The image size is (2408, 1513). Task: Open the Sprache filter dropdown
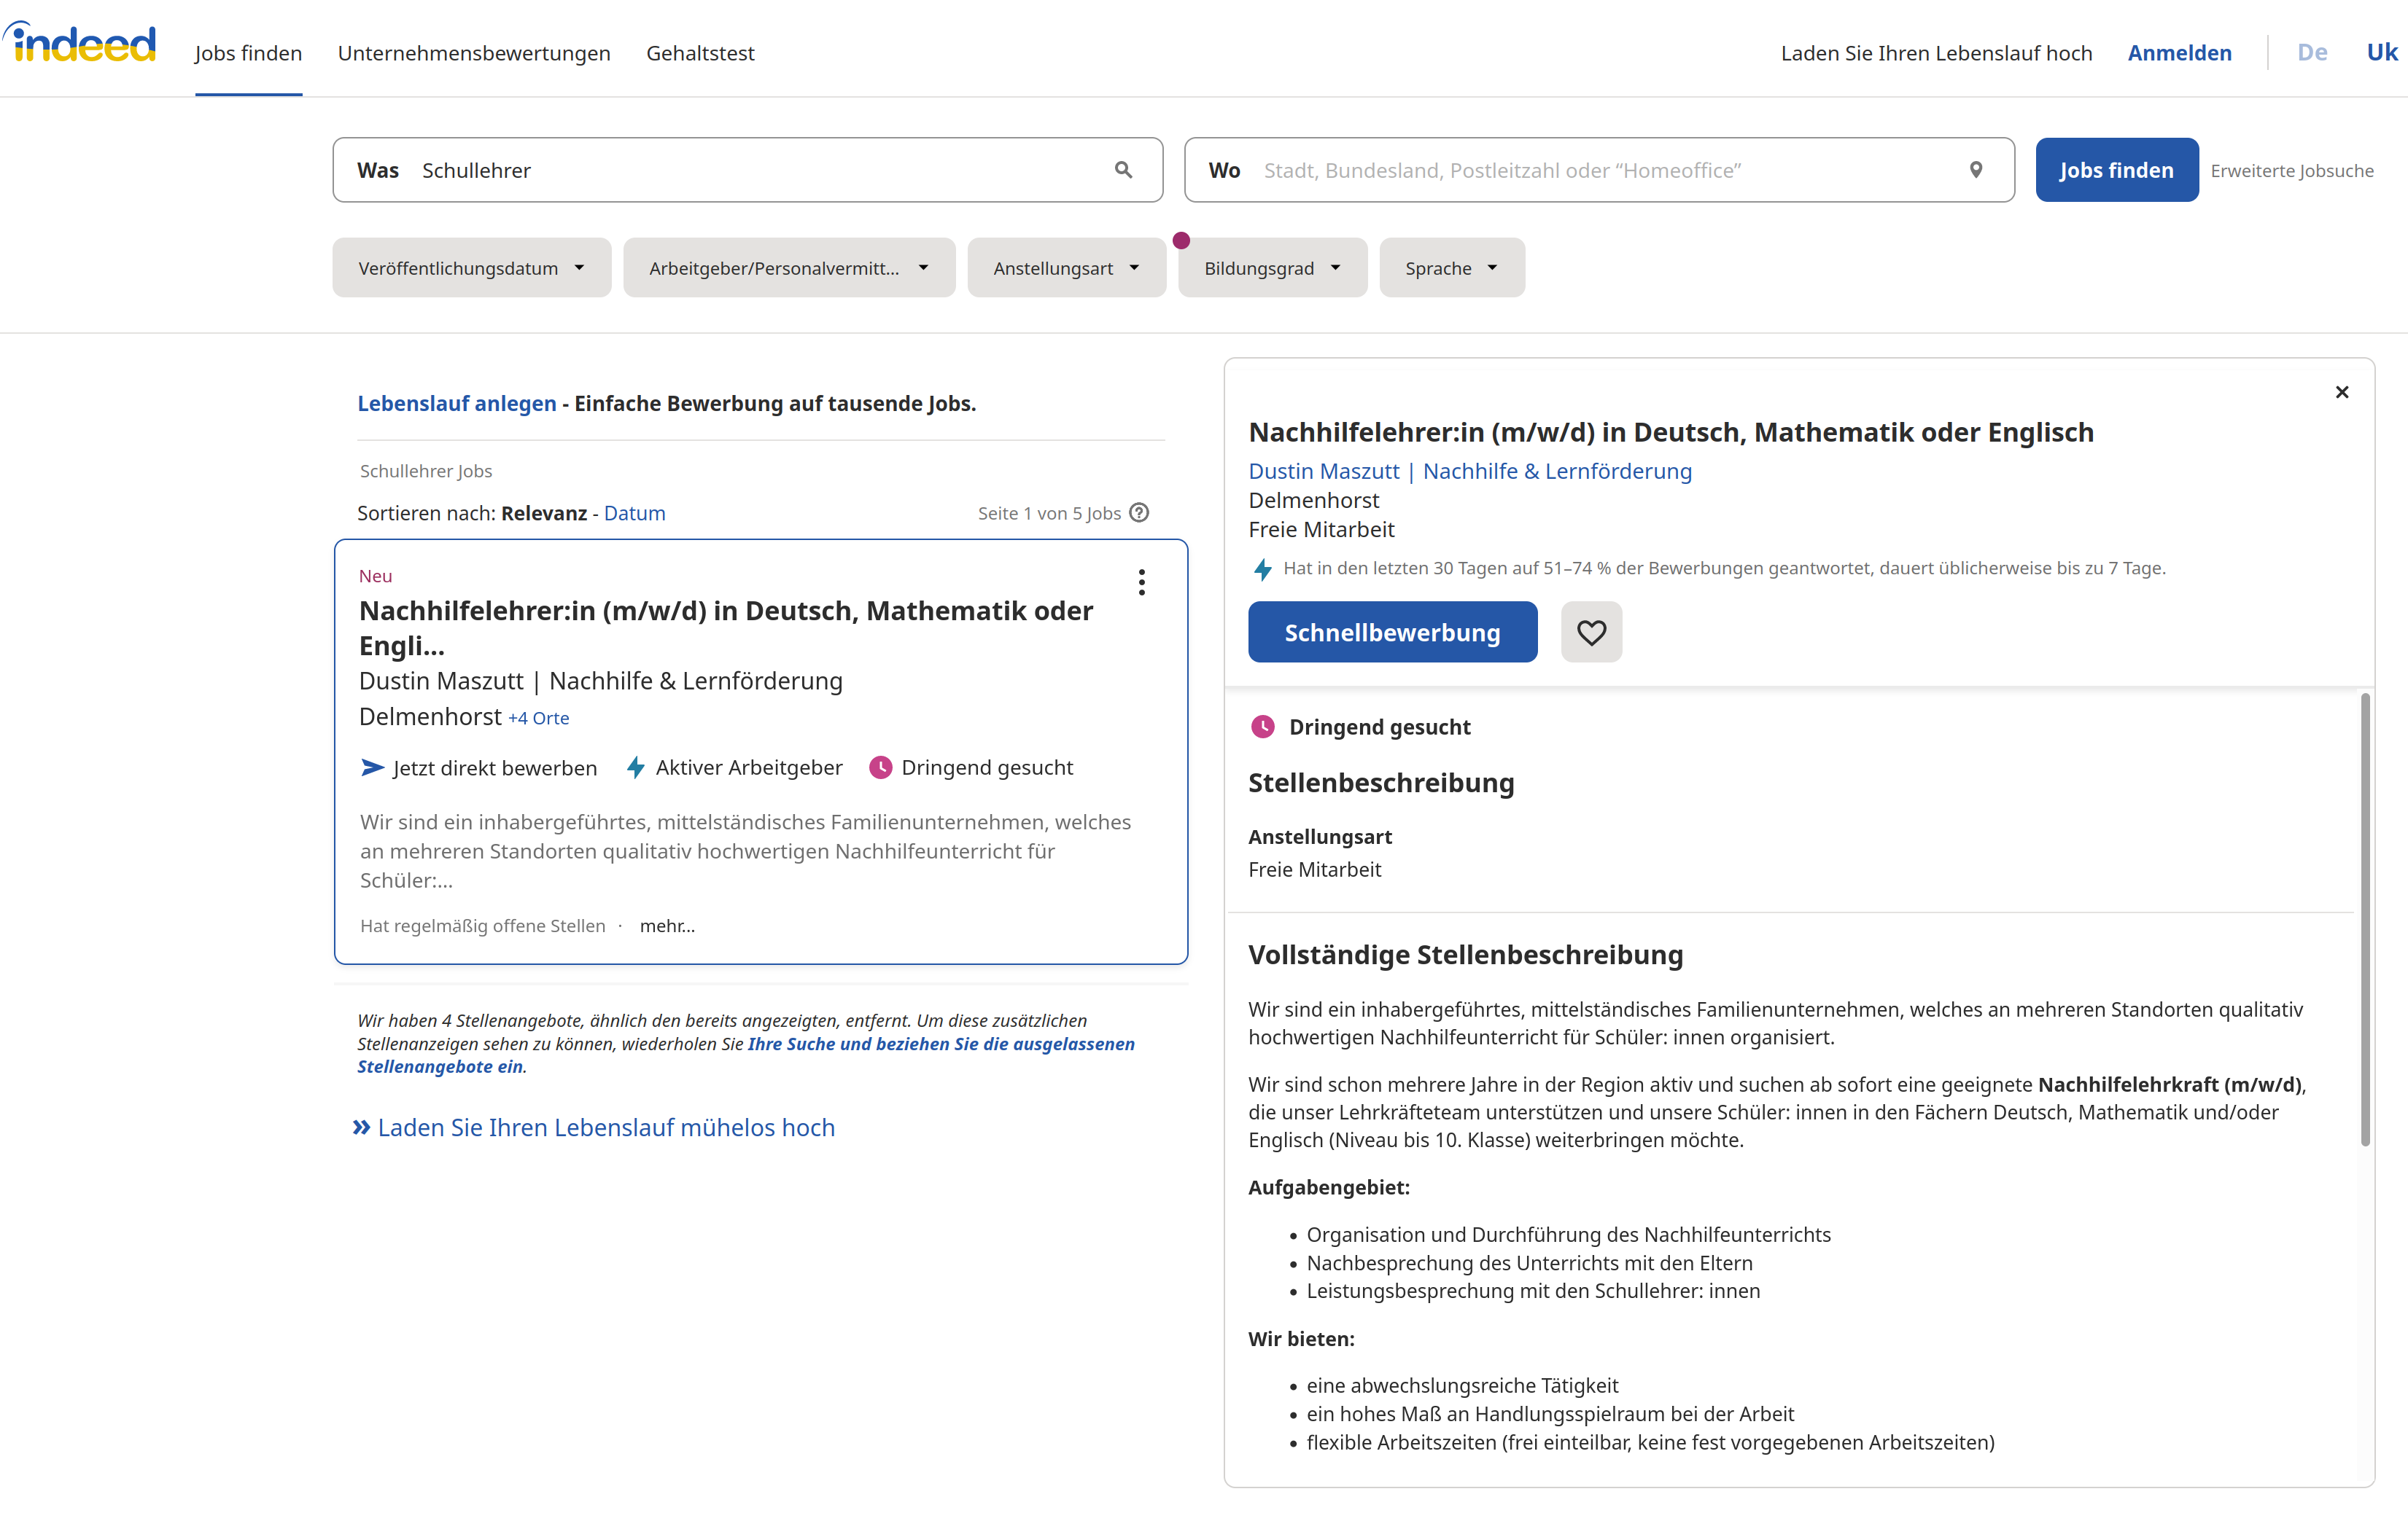coord(1451,267)
